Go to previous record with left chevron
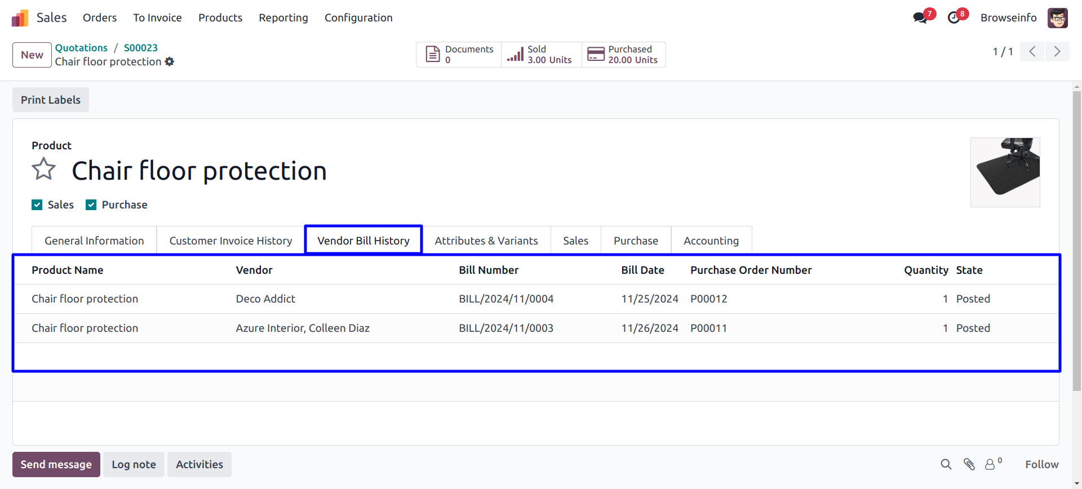The width and height of the screenshot is (1082, 489). click(x=1032, y=52)
